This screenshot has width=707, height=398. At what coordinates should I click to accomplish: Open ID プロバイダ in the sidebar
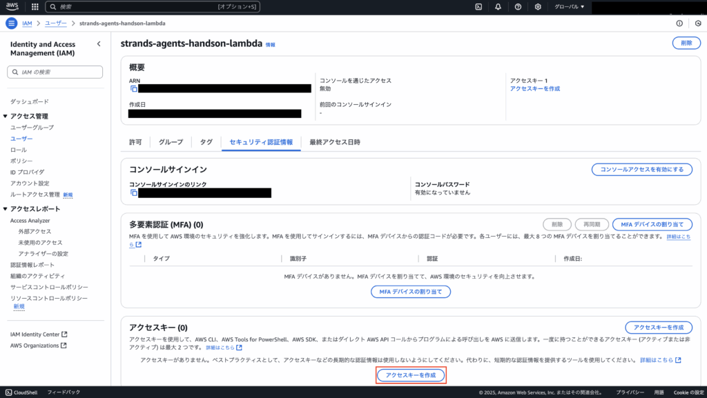click(27, 172)
